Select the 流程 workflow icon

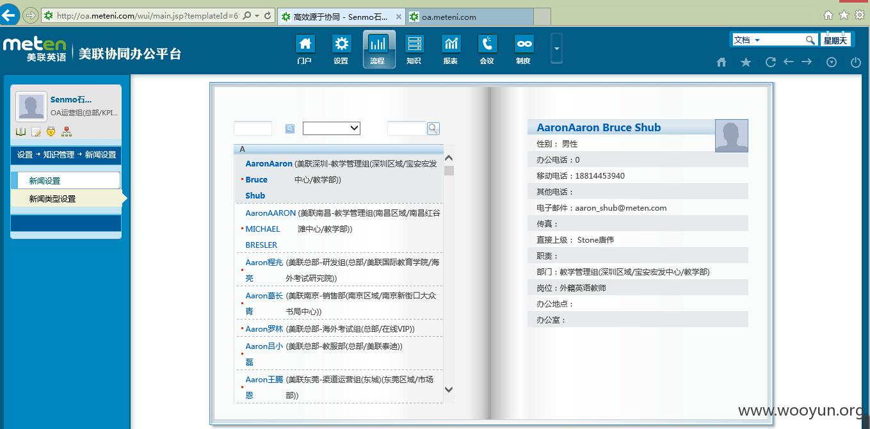pyautogui.click(x=378, y=49)
